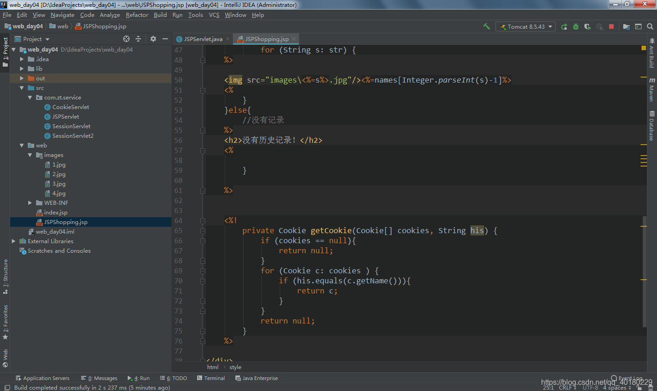Screen dimensions: 657x391
Task: Expand External Libraries node
Action: pos(14,241)
